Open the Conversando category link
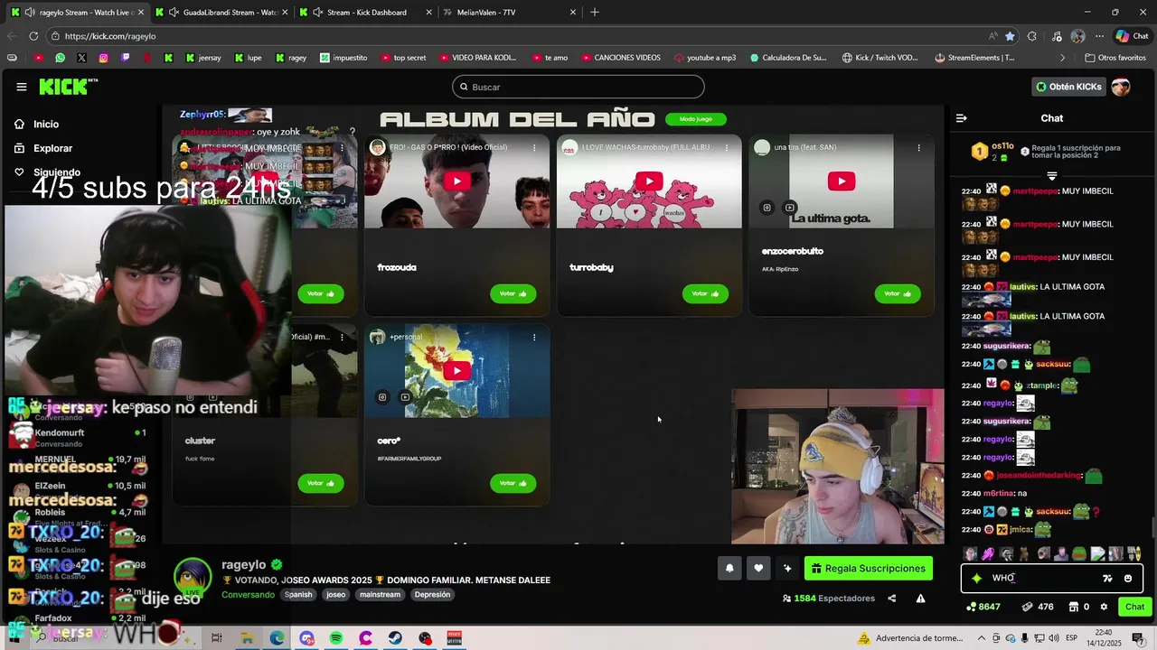Image resolution: width=1157 pixels, height=650 pixels. tap(248, 595)
